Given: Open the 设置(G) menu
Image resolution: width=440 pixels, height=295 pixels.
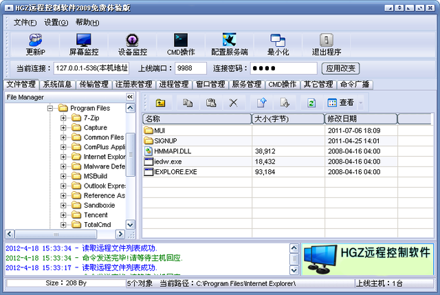Looking at the screenshot, I should [56, 22].
